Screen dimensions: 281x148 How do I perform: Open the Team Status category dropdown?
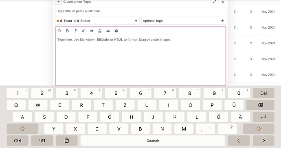pyautogui.click(x=97, y=21)
